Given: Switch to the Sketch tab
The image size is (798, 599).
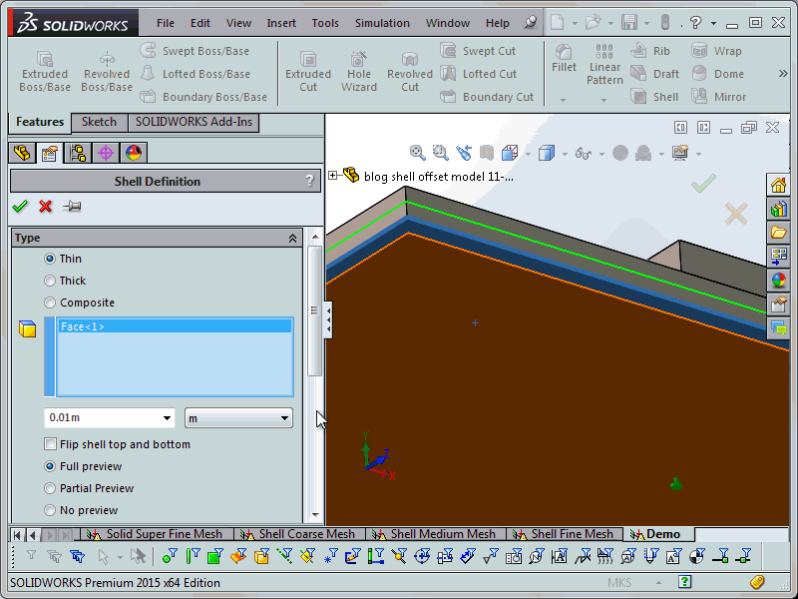Looking at the screenshot, I should [99, 122].
